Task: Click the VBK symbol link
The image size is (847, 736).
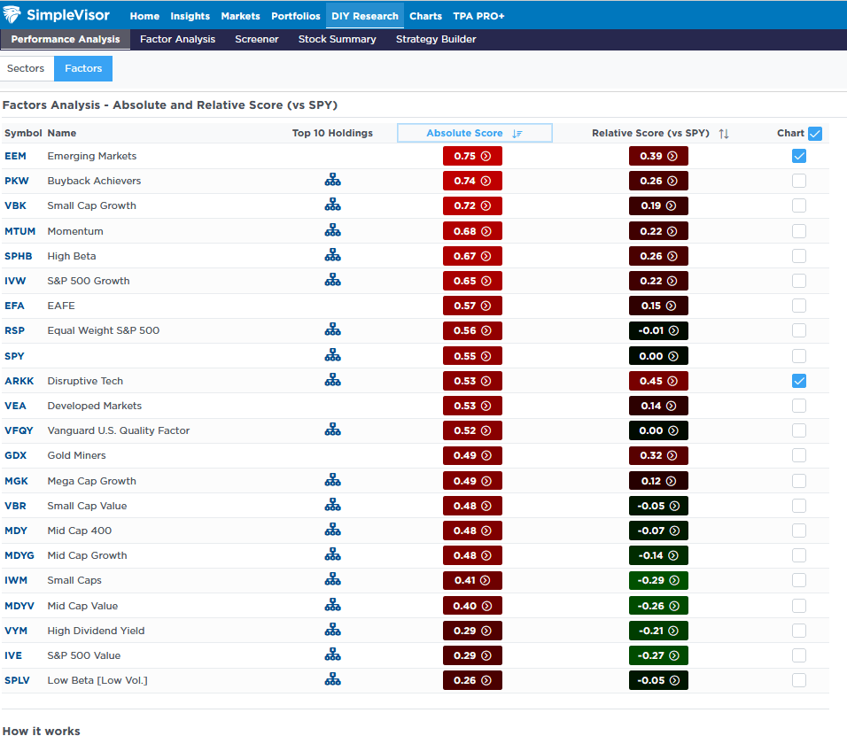Action: click(15, 205)
